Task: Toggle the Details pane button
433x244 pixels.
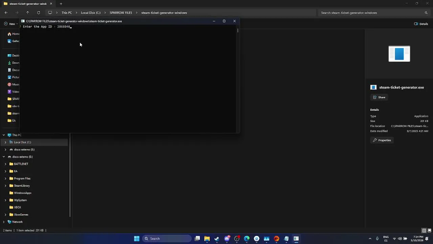Action: [x=421, y=24]
